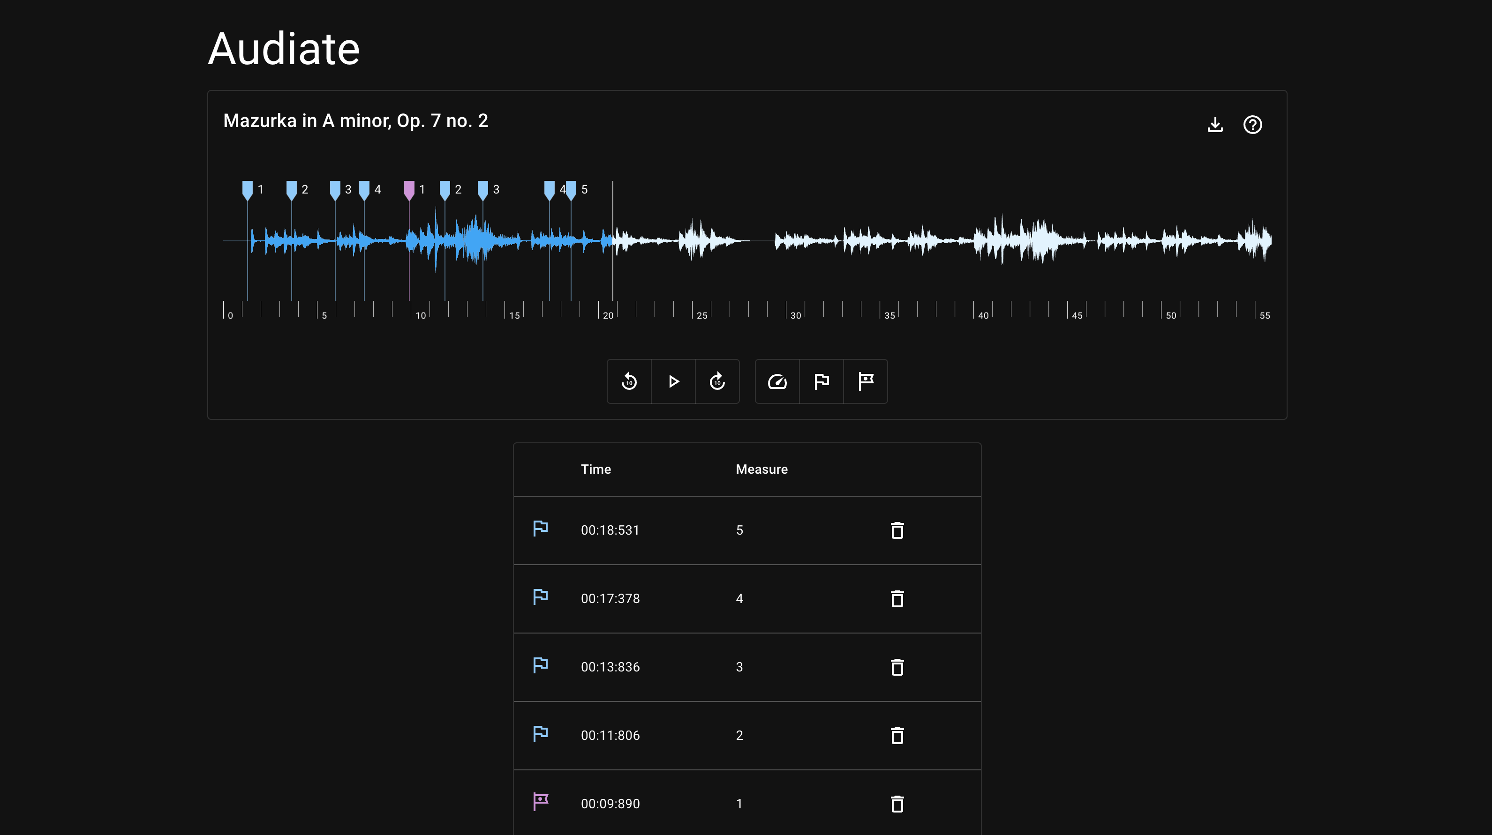The height and width of the screenshot is (835, 1492).
Task: Add a section flag with star
Action: tap(865, 381)
